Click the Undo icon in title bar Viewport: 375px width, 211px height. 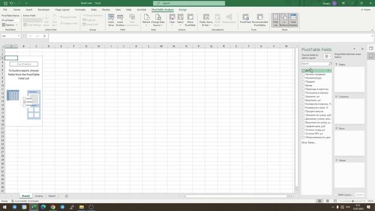[11, 3]
